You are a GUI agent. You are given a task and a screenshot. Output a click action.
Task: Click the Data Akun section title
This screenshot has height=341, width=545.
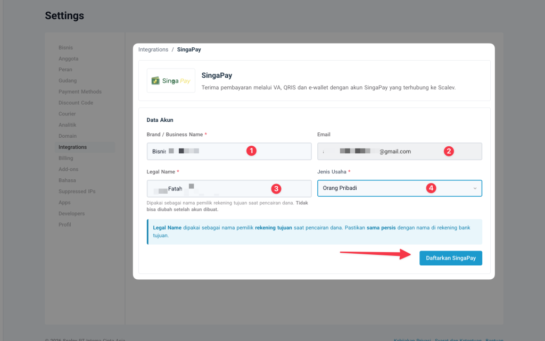[160, 120]
